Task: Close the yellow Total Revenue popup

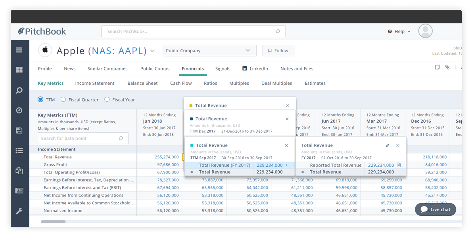Action: [288, 106]
